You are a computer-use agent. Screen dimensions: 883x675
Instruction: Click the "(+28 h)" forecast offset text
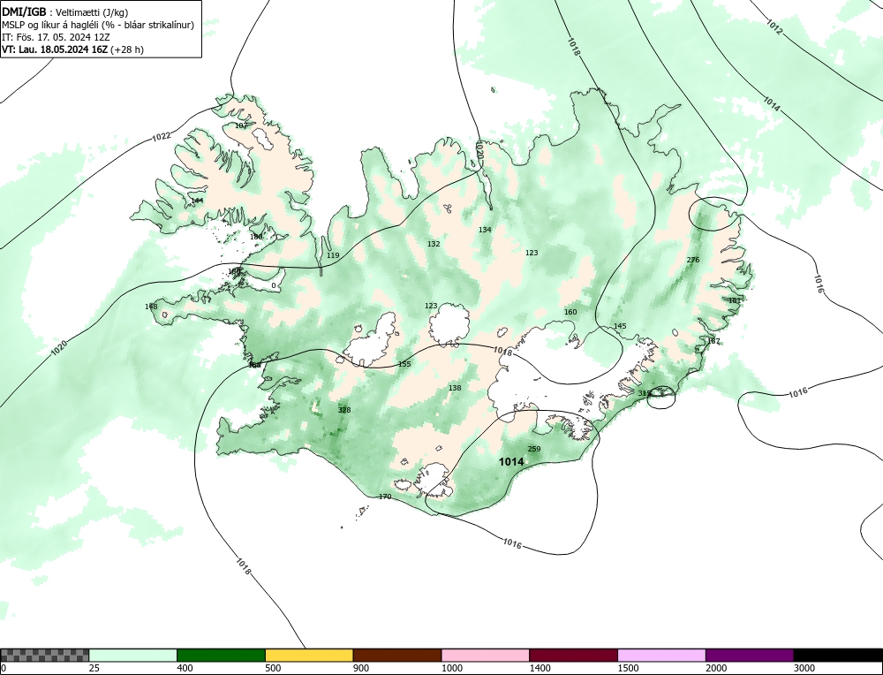tap(126, 49)
